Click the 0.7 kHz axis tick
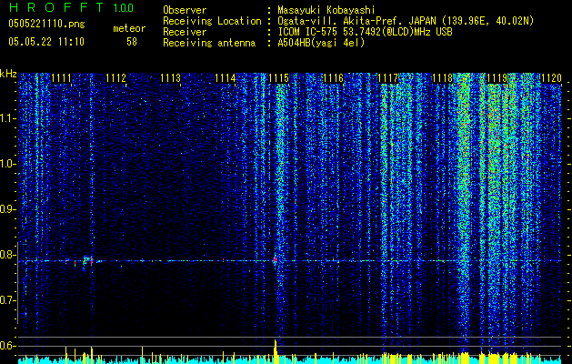The image size is (572, 364). pyautogui.click(x=8, y=300)
